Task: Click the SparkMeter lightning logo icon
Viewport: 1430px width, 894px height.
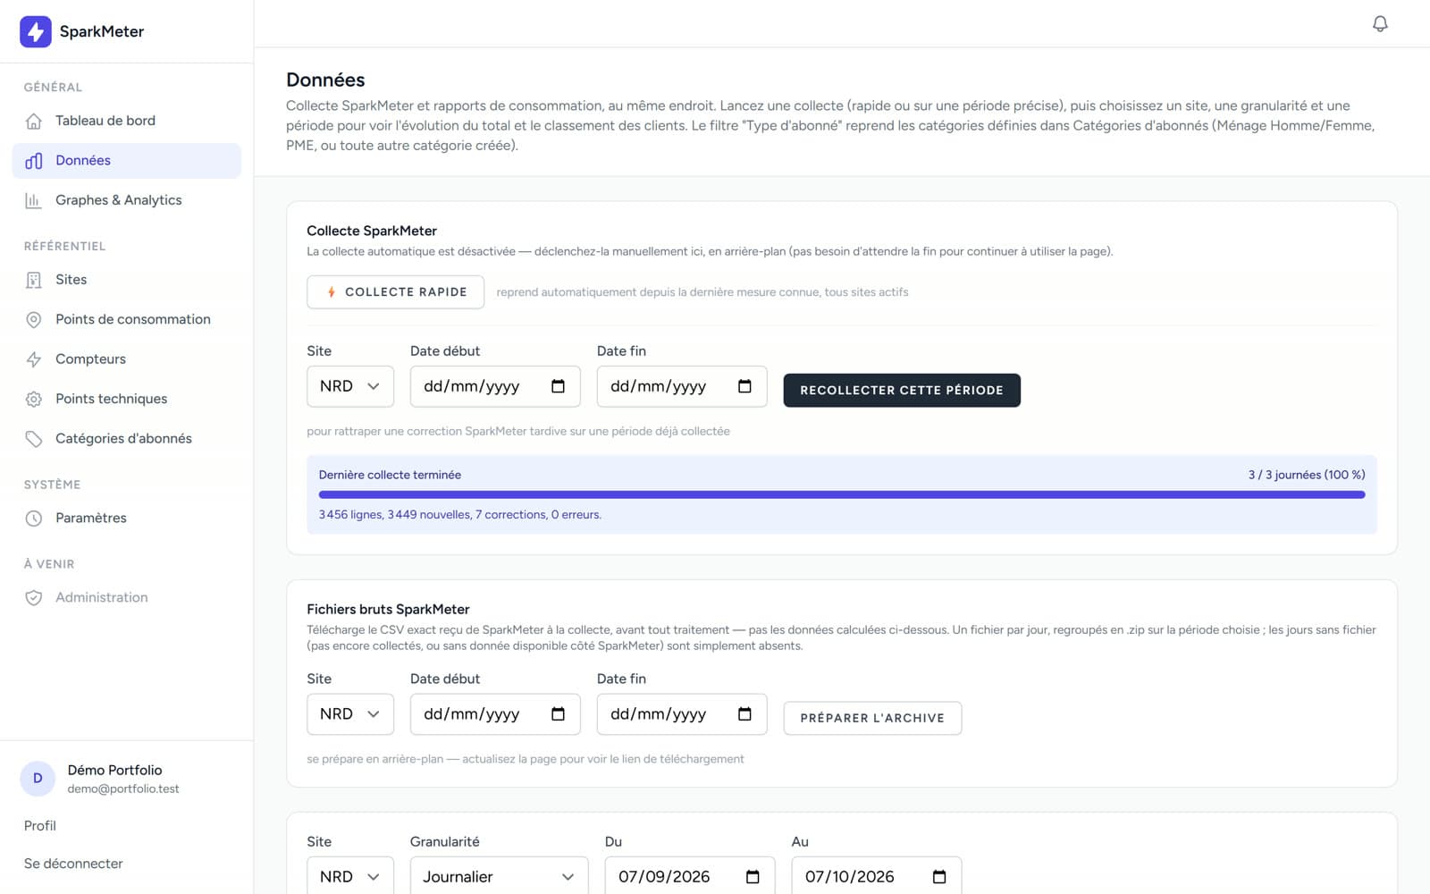Action: click(x=36, y=31)
